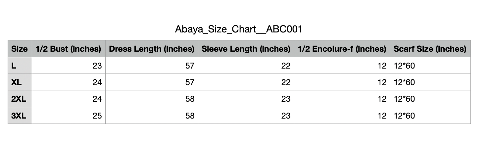
Task: Select the Dress Length (inches) header cell
Action: [x=152, y=49]
